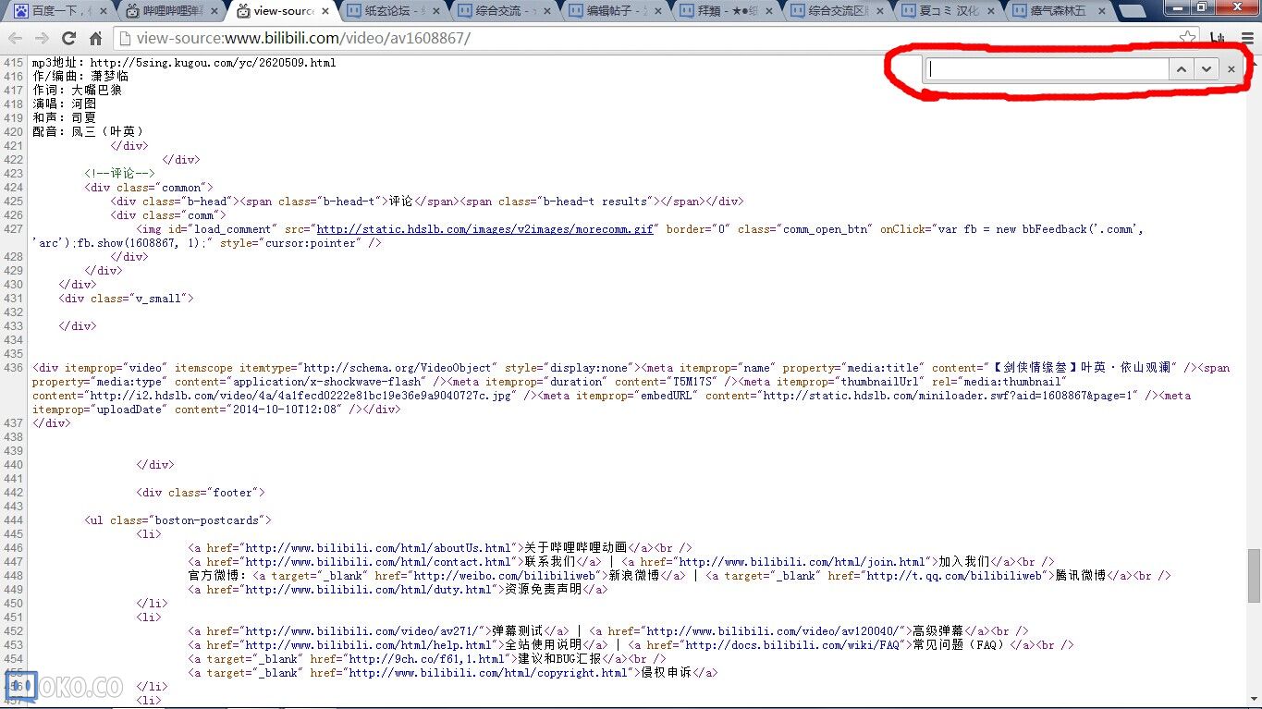The image size is (1262, 709).
Task: Open the t.qq.com/bilibiliweb link
Action: [941, 576]
